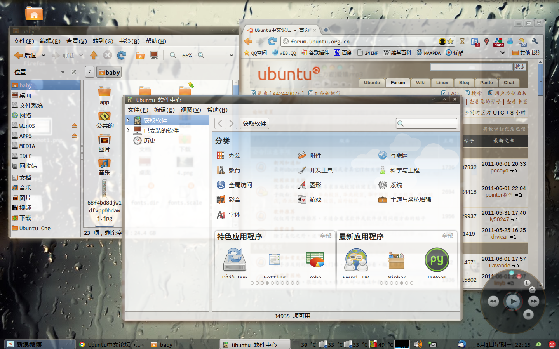Bookmark this page with the star icon

(451, 41)
